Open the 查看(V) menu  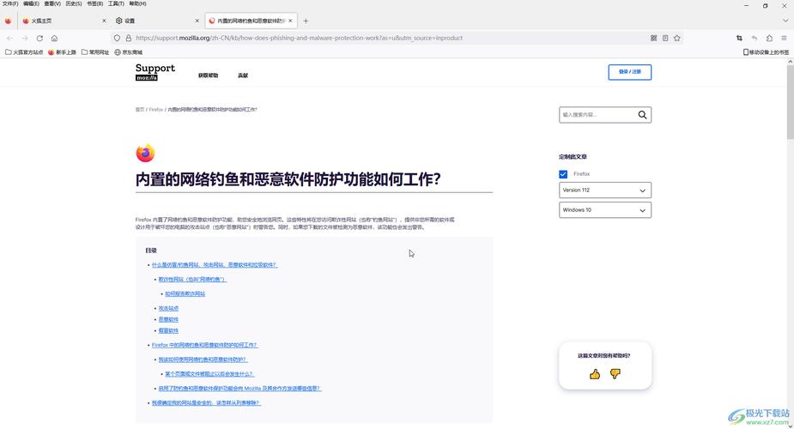52,3
